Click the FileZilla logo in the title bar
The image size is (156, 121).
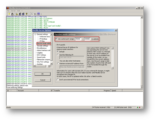7,8
